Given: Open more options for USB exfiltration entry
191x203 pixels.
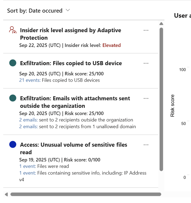Looking at the screenshot, I should pos(146,63).
